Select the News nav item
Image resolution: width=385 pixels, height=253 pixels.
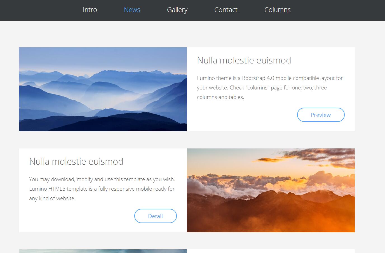[x=132, y=10]
